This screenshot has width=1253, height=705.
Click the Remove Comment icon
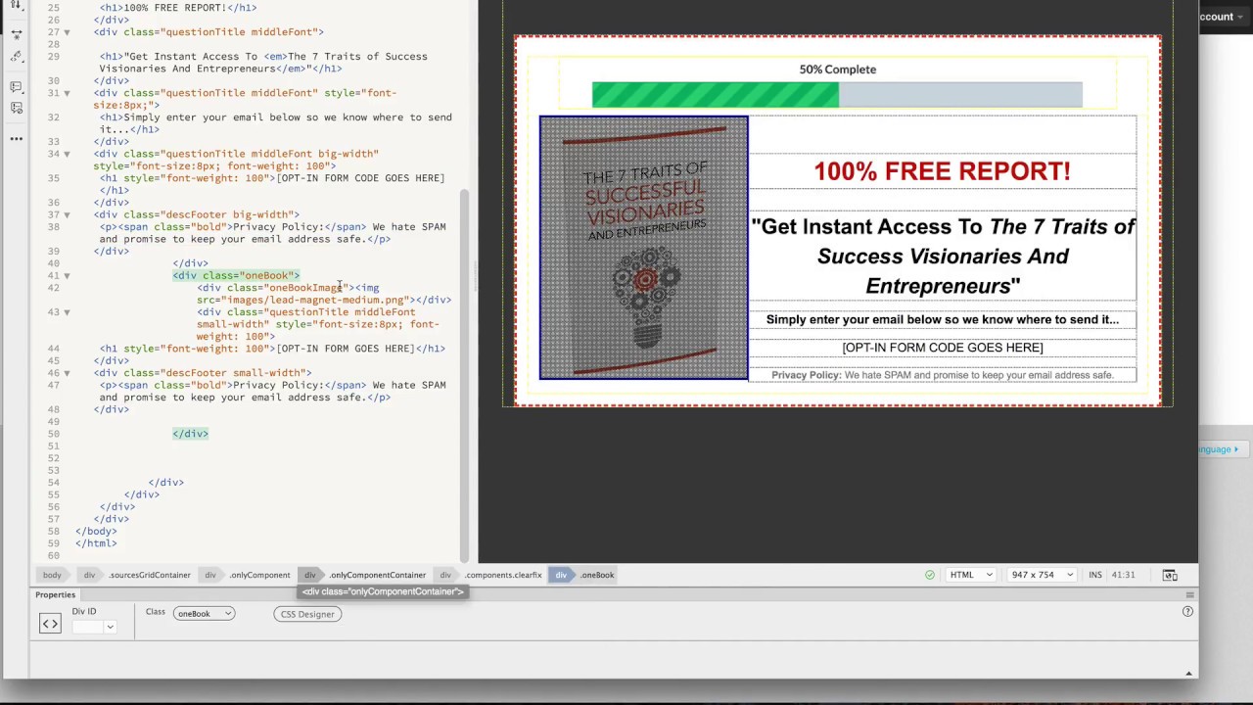click(16, 108)
